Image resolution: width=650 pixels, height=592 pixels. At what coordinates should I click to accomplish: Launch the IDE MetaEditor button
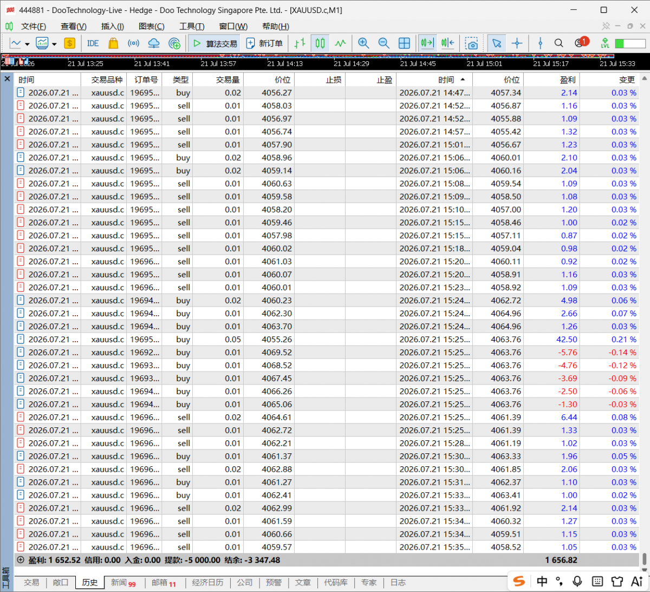(93, 43)
